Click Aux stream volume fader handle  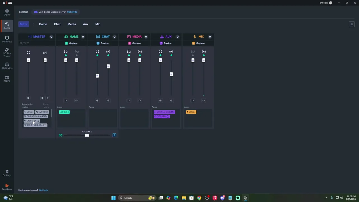[x=171, y=74]
